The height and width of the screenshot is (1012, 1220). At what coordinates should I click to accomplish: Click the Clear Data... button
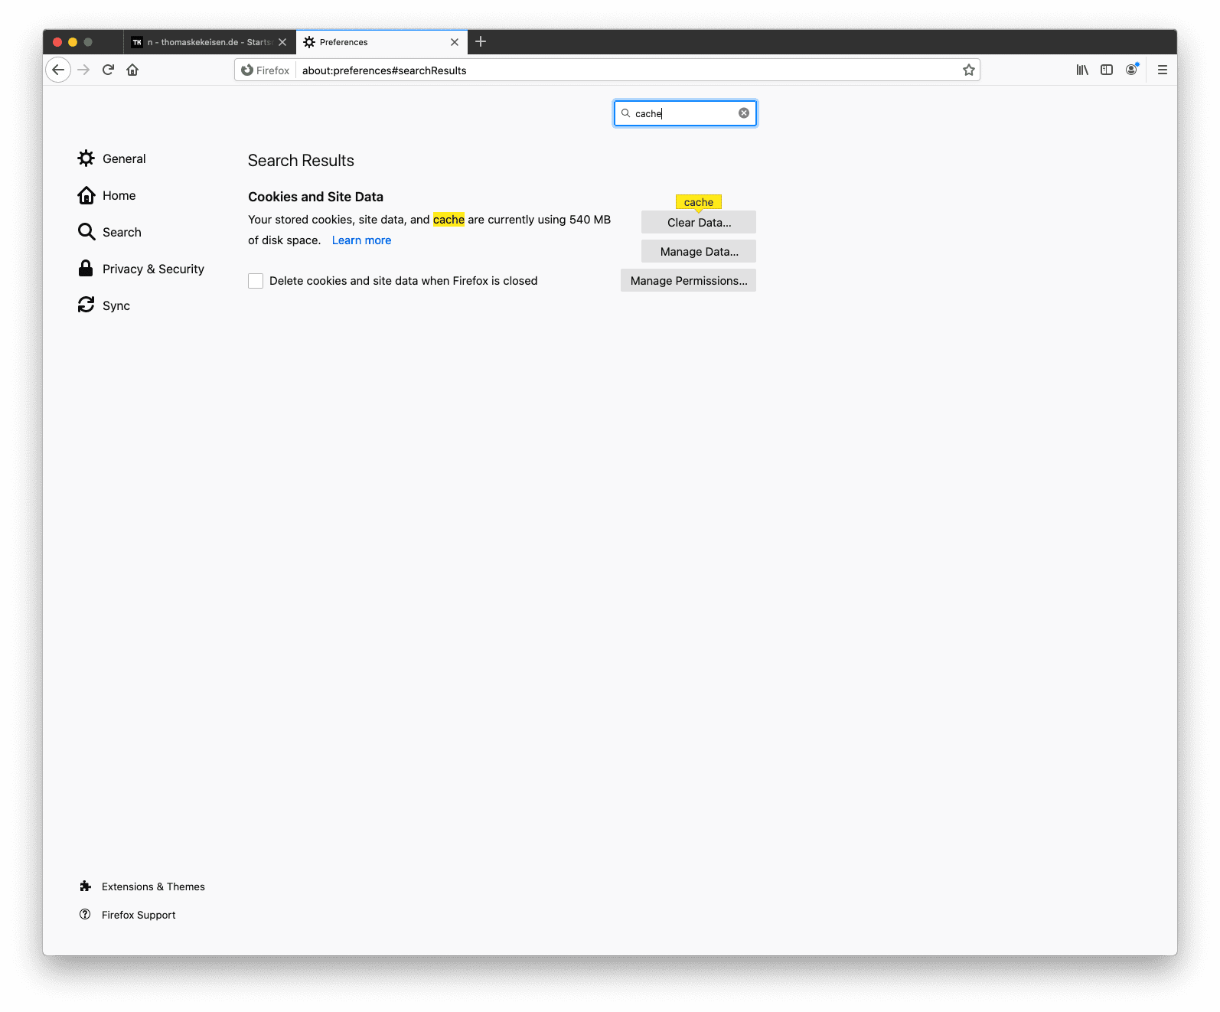coord(699,222)
